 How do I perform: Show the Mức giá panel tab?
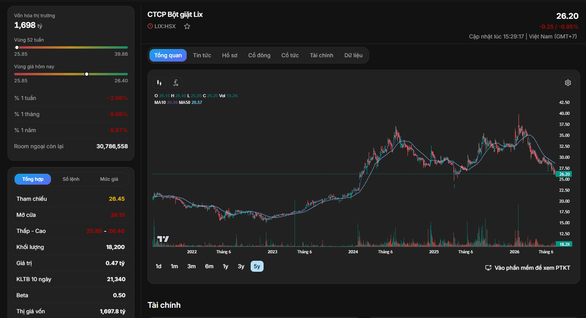[109, 179]
